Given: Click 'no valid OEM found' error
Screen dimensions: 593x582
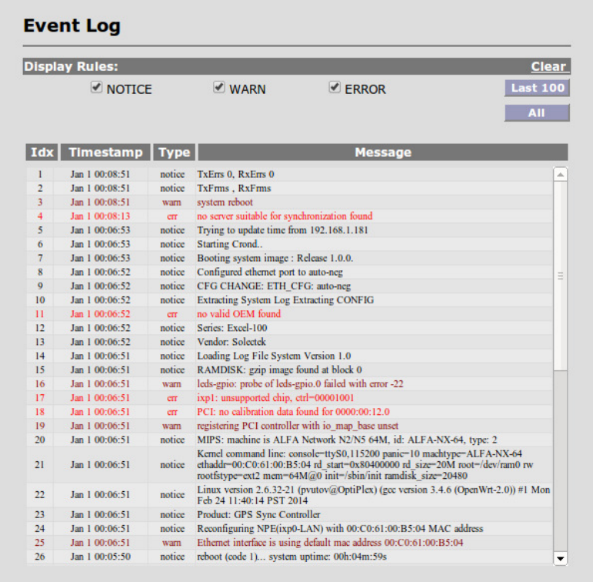Looking at the screenshot, I should pos(238,314).
